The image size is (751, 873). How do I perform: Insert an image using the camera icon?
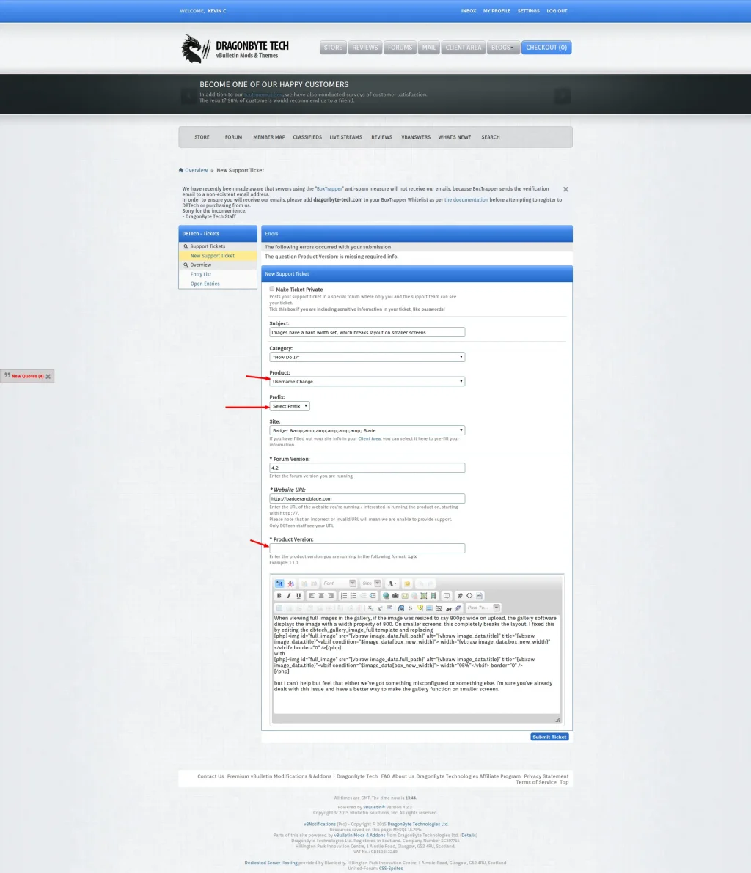point(395,596)
